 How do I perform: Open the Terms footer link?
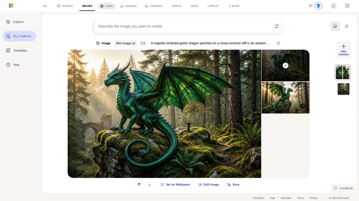click(300, 198)
